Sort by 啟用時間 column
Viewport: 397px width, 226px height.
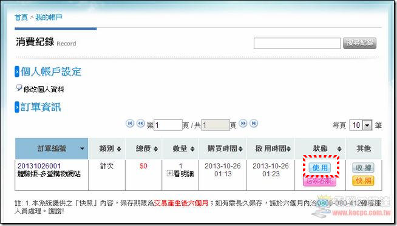(288, 149)
